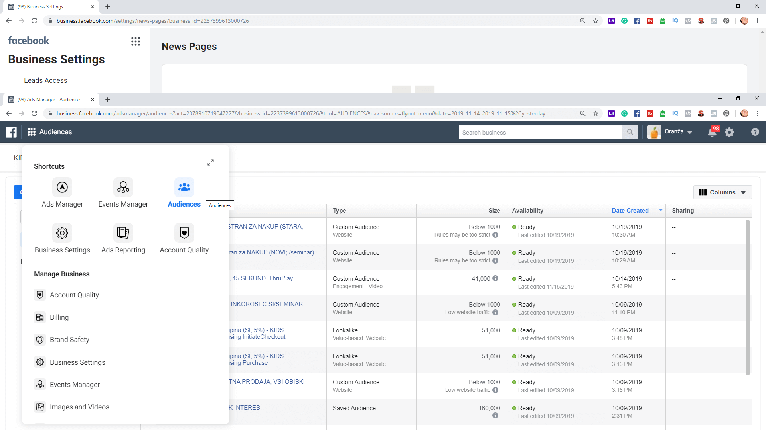
Task: Open Ads Reporting shortcut icon
Action: (123, 233)
